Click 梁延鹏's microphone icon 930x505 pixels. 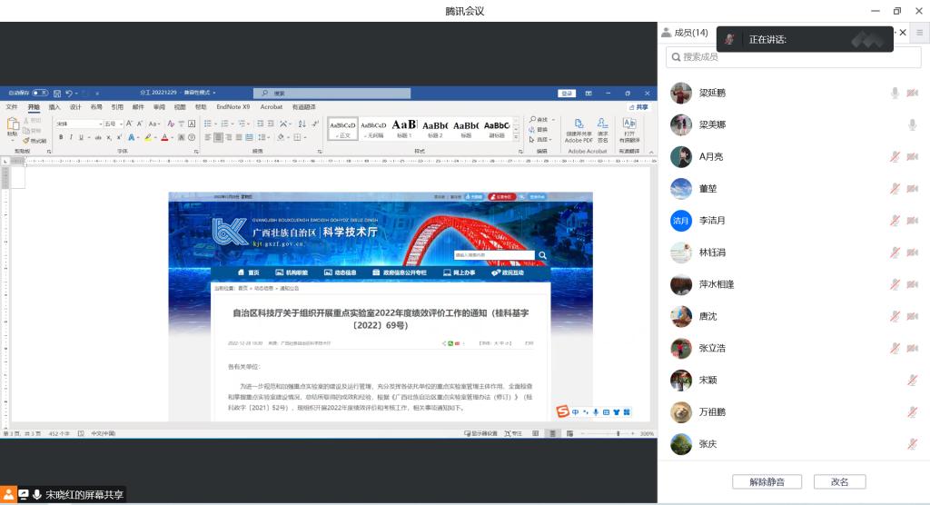895,94
